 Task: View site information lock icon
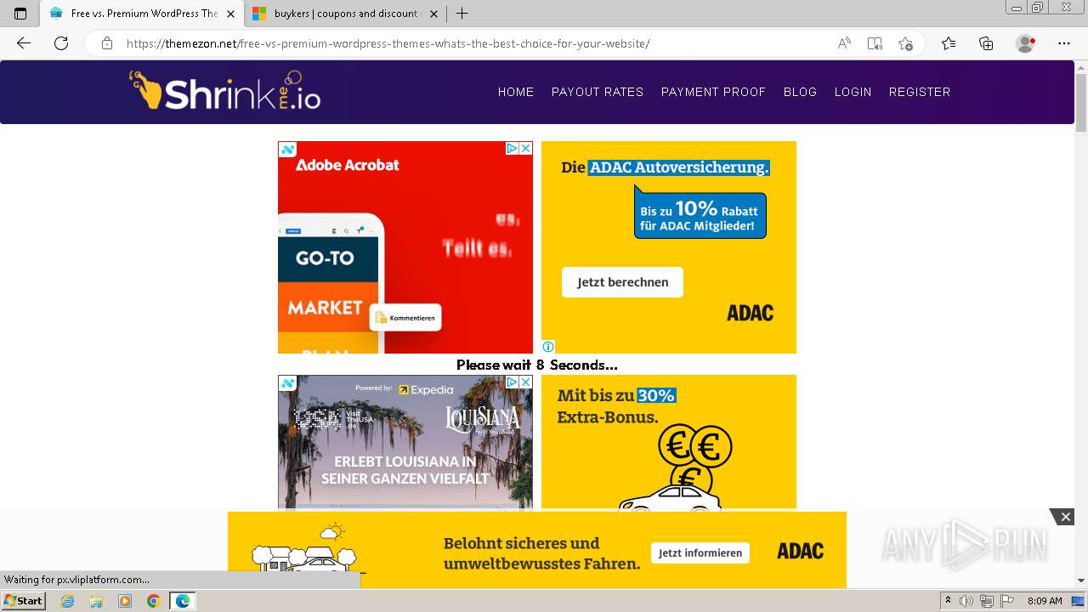coord(107,43)
